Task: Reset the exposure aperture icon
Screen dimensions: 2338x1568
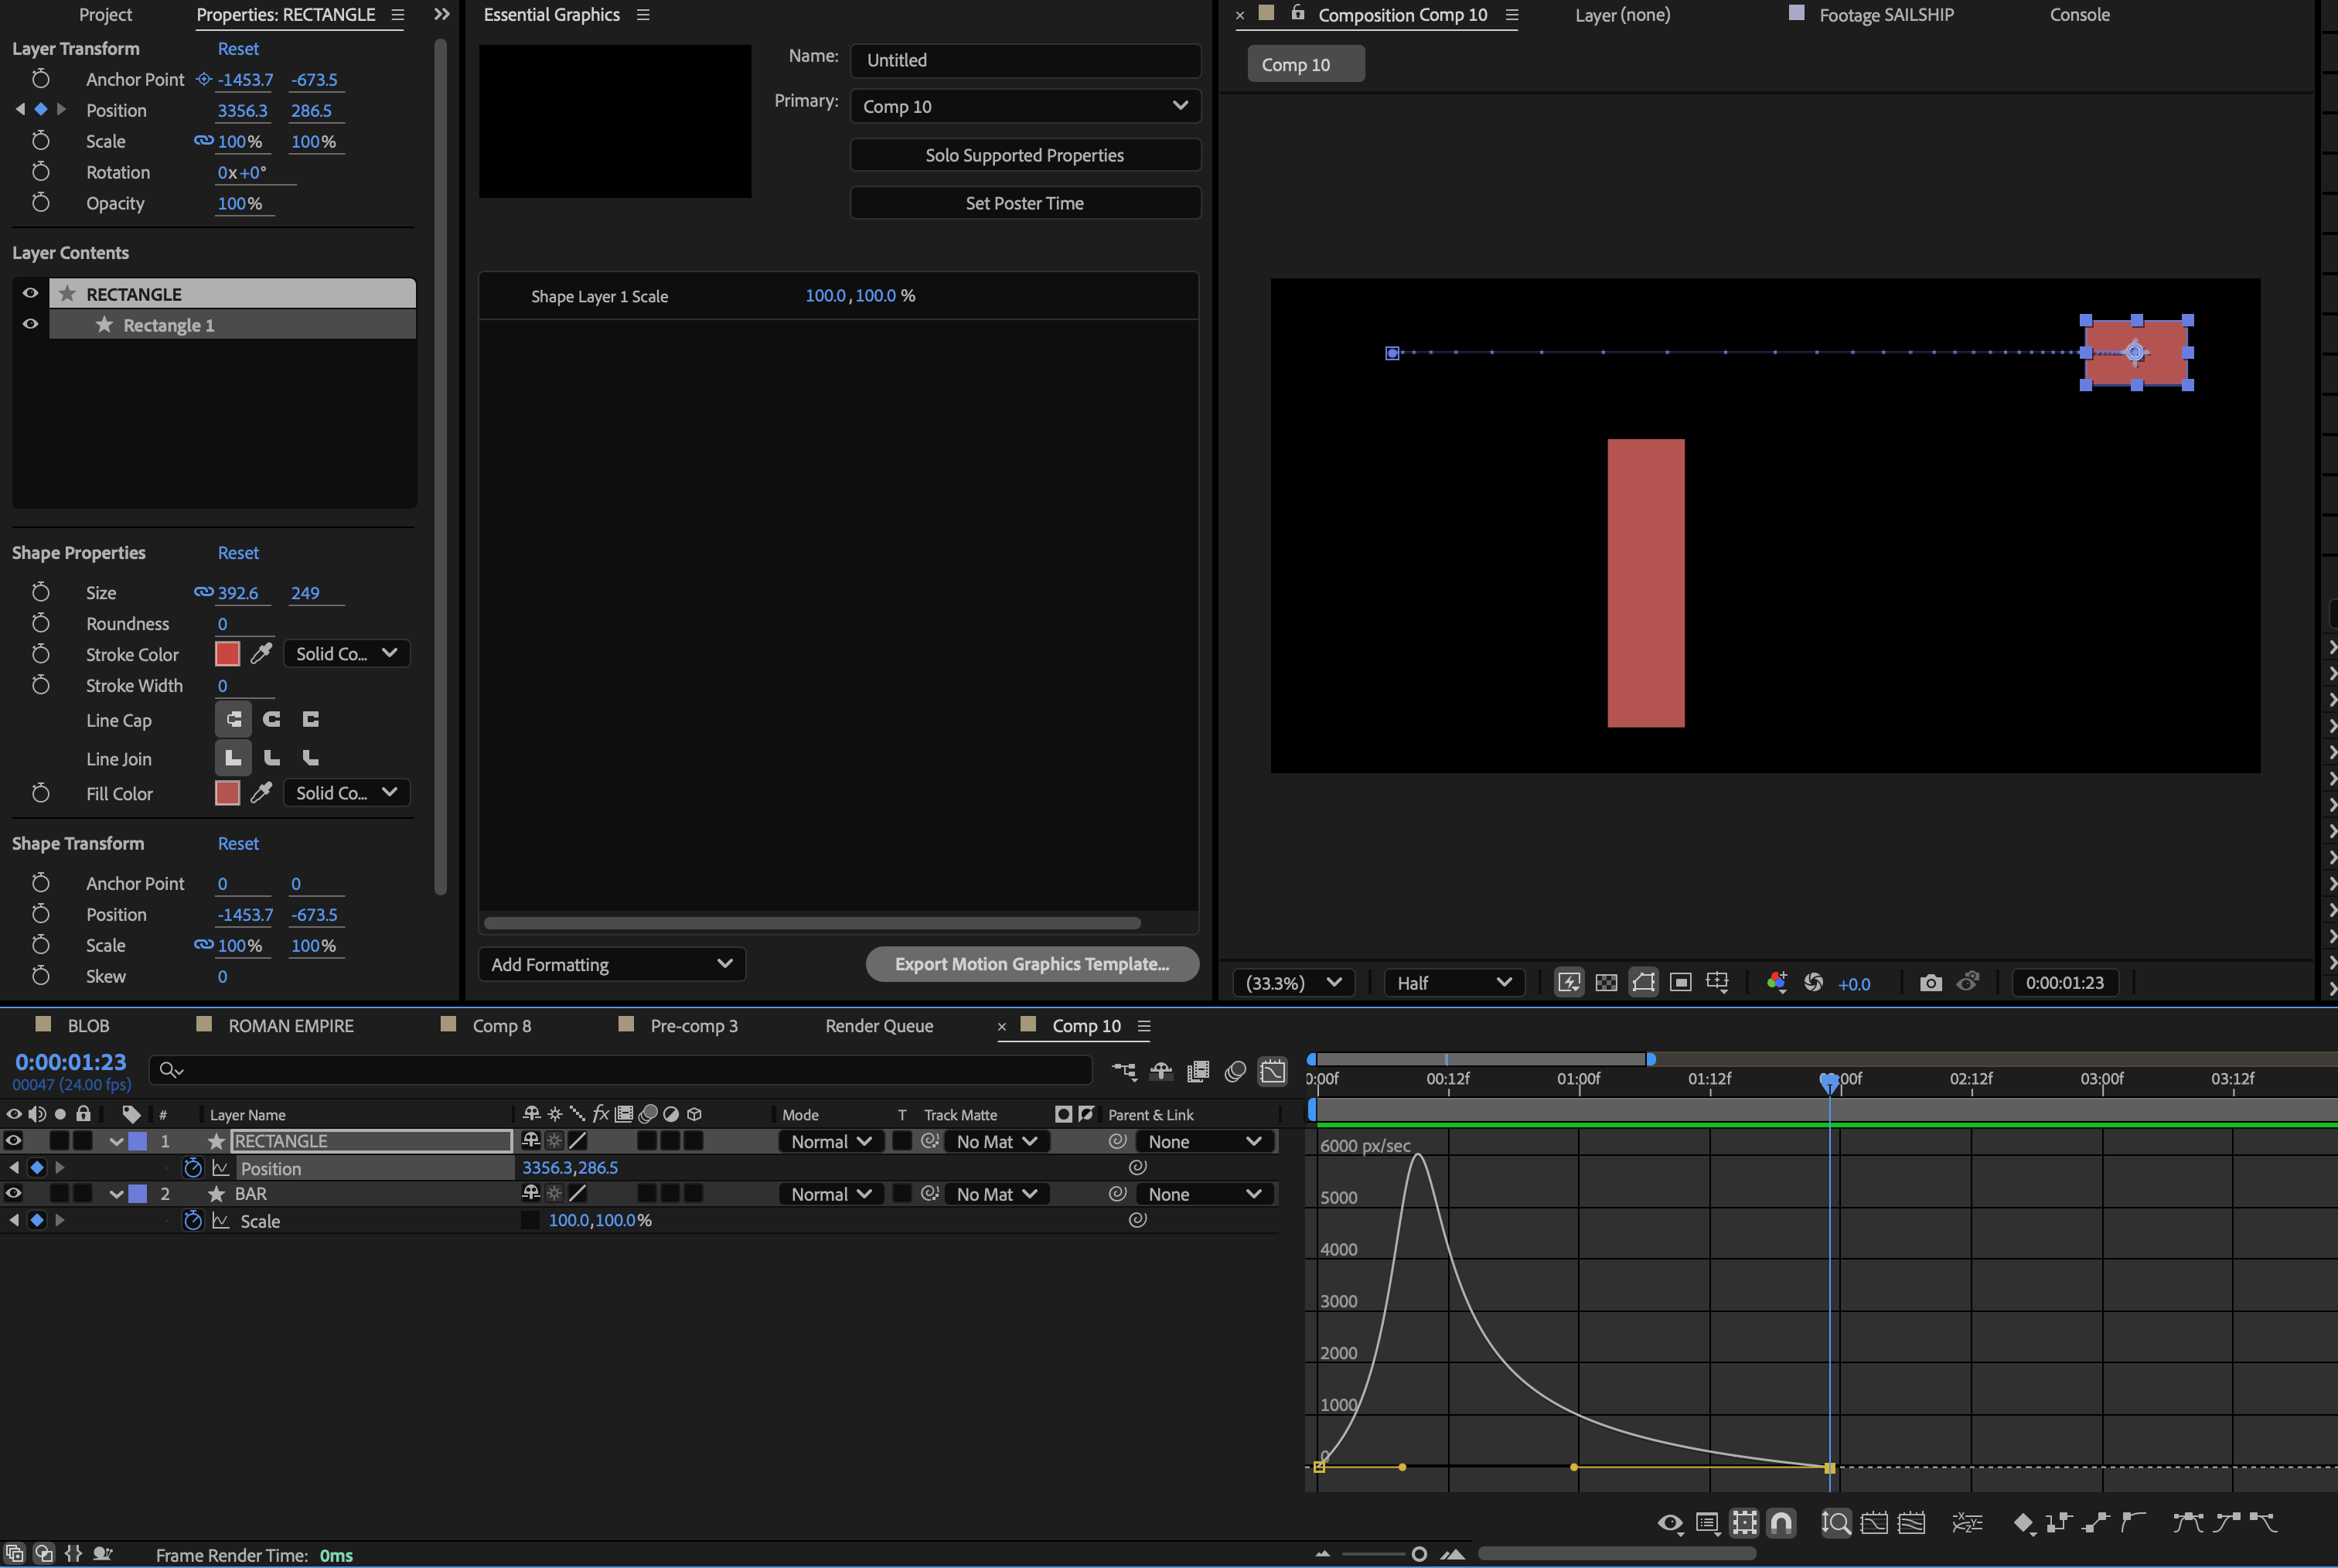Action: coord(1813,982)
